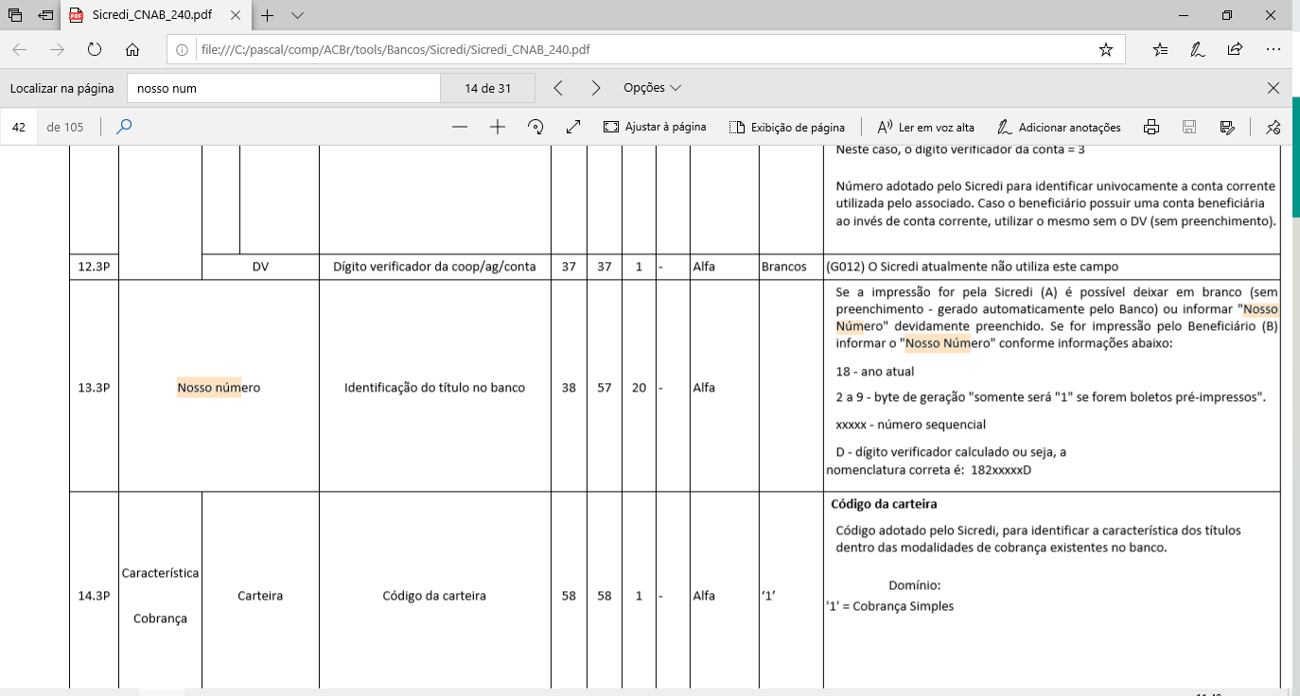Click '18 - ano atual' line
Image resolution: width=1300 pixels, height=696 pixels.
[875, 372]
